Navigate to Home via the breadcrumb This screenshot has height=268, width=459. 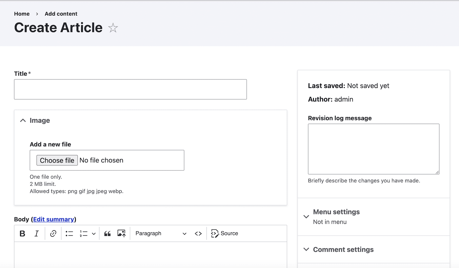(x=22, y=14)
